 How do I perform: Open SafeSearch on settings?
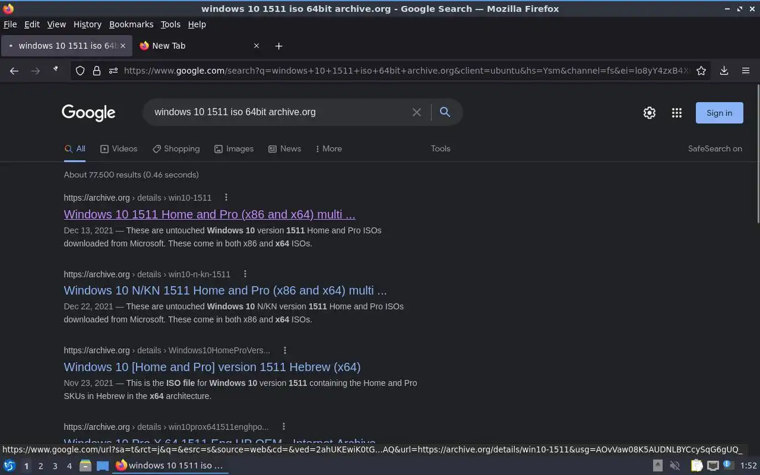pos(715,148)
